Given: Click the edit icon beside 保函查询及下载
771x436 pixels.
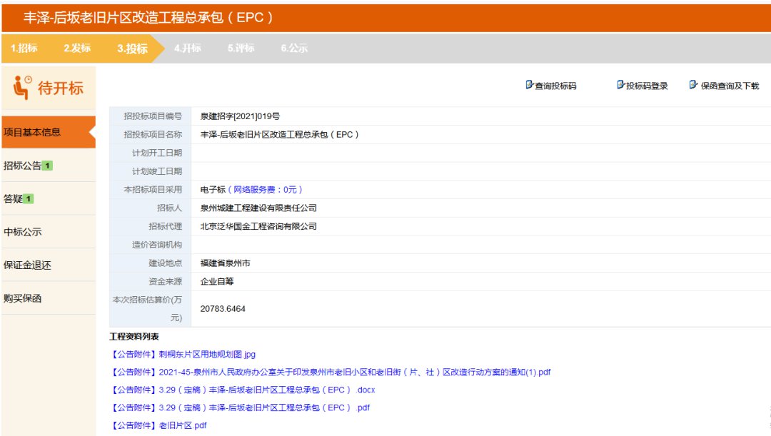Looking at the screenshot, I should [693, 85].
